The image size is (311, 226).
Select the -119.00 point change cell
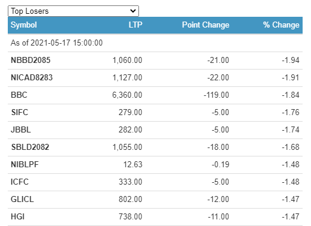click(x=216, y=95)
